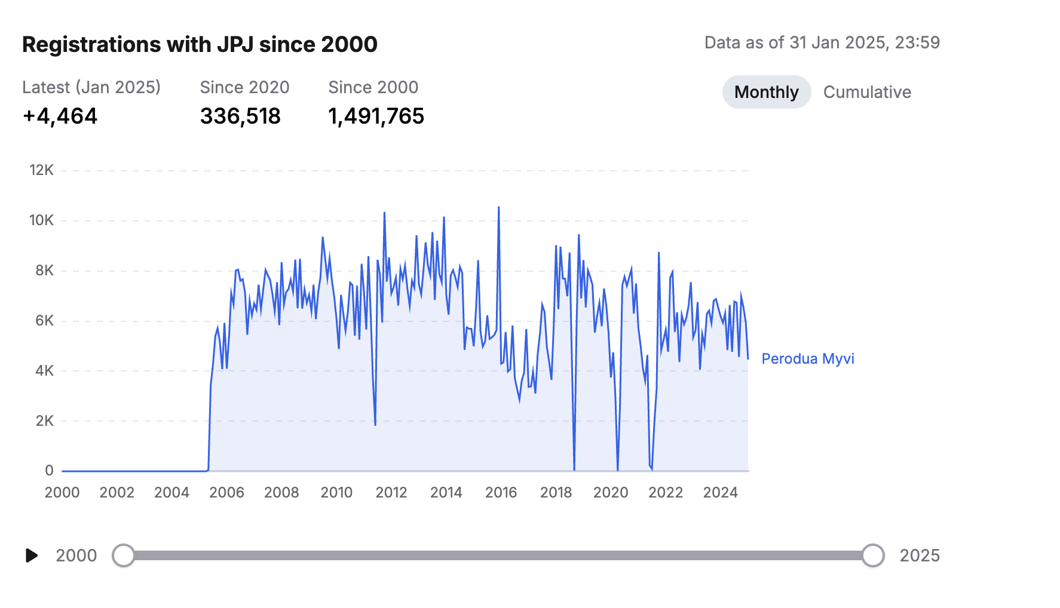
Task: Switch to the Monthly view tab
Action: pyautogui.click(x=766, y=92)
